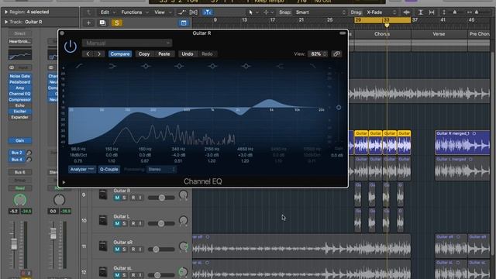496x279 pixels.
Task: Toggle the second parametric bell band
Action: (179, 66)
